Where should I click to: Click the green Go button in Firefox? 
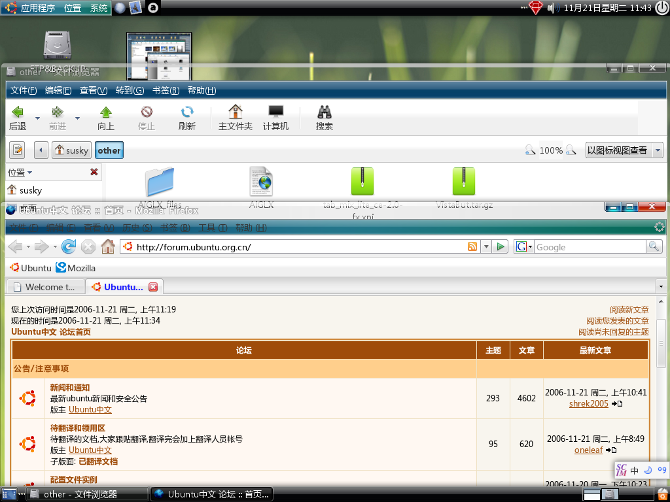(500, 246)
